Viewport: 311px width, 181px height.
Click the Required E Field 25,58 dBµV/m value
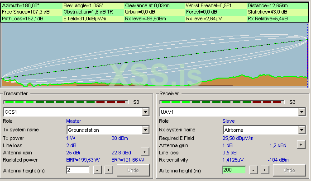(x=238, y=138)
